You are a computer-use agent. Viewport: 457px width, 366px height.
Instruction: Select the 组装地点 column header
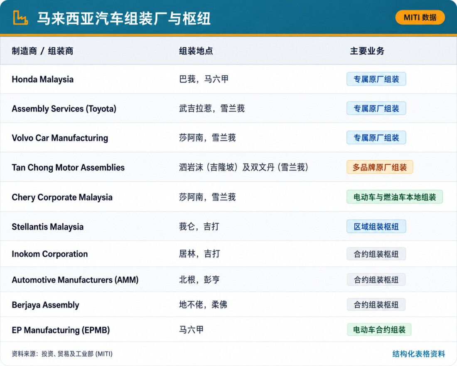point(196,51)
